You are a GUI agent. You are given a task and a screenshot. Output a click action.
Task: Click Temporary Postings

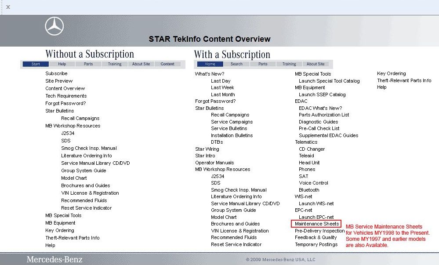tap(316, 244)
